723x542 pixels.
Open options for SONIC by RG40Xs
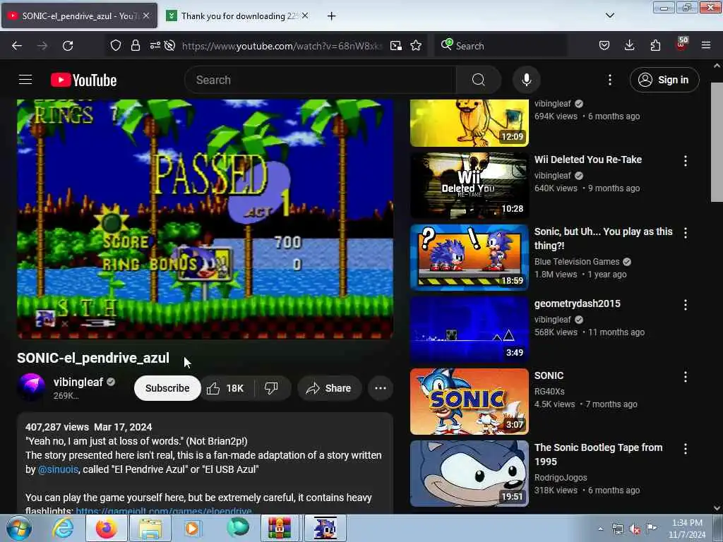[685, 377]
